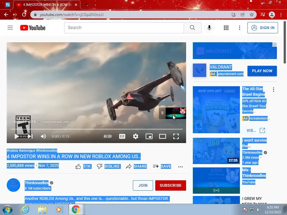The height and width of the screenshot is (215, 287).
Task: Open options menu for All-Star Brawl ad
Action: click(274, 90)
